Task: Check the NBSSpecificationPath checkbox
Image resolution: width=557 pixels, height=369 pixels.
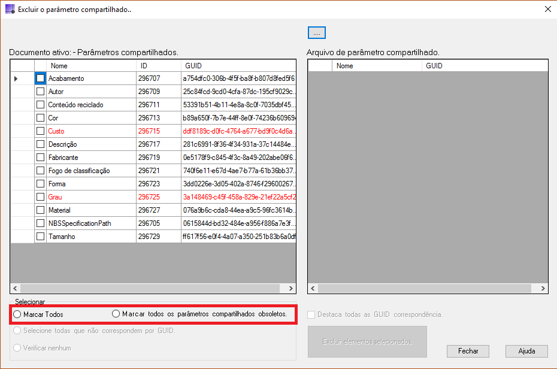Action: coord(41,223)
